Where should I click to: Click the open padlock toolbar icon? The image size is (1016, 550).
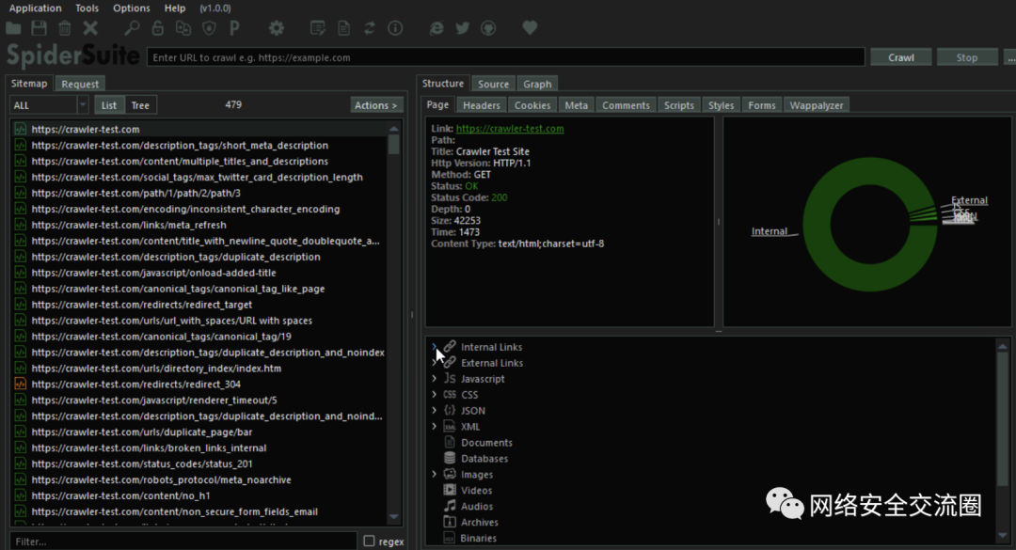(157, 28)
